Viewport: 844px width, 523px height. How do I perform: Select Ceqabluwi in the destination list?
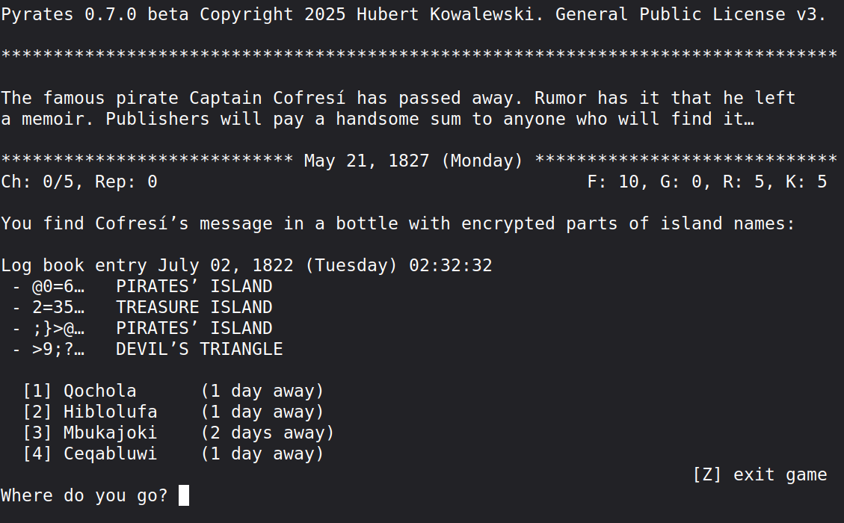pyautogui.click(x=110, y=454)
